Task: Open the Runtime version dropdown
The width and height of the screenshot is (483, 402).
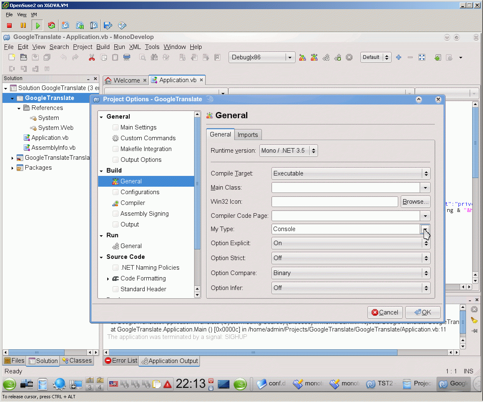Action: [288, 151]
